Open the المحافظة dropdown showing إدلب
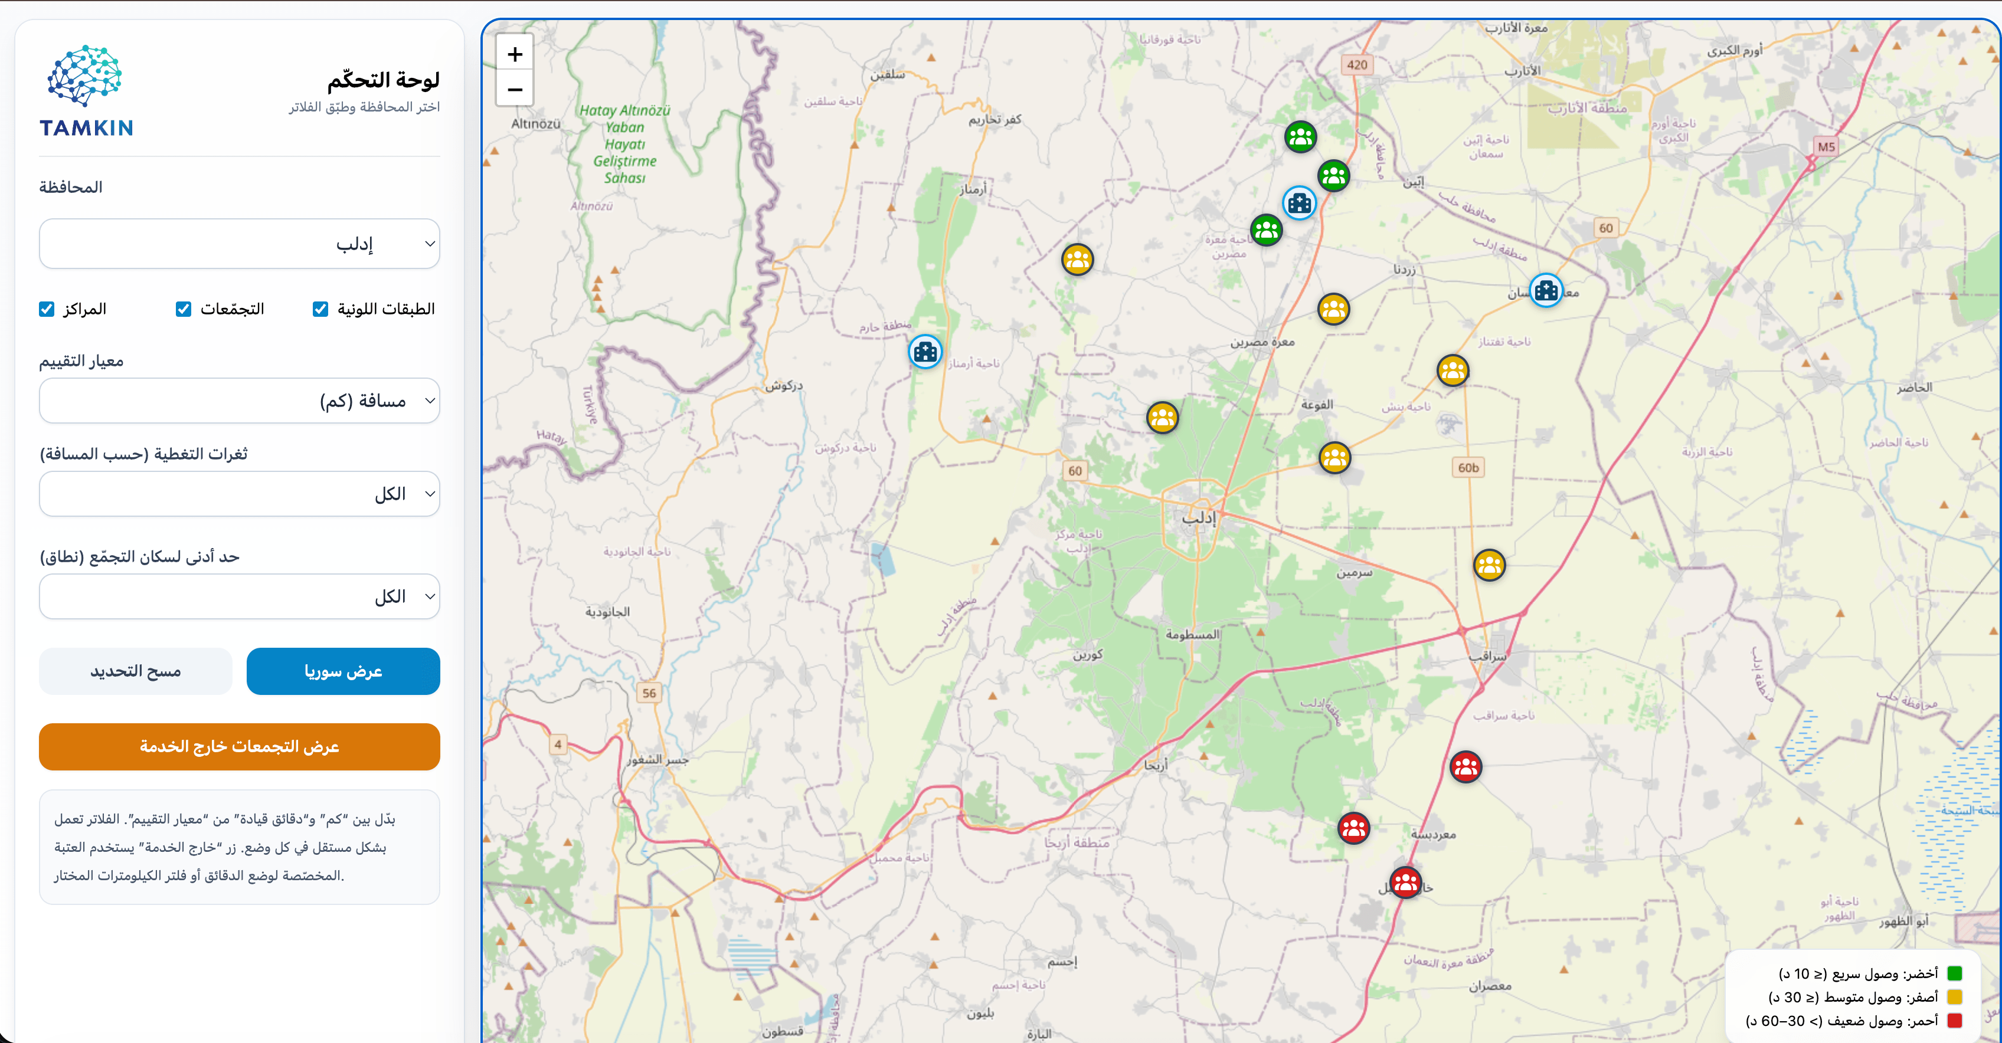 pyautogui.click(x=240, y=244)
